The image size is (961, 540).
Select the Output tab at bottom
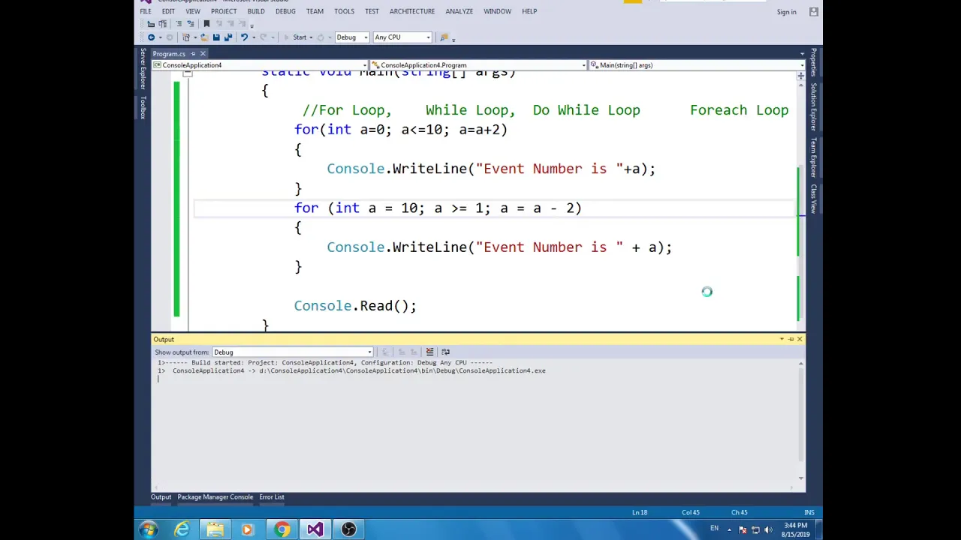tap(161, 497)
